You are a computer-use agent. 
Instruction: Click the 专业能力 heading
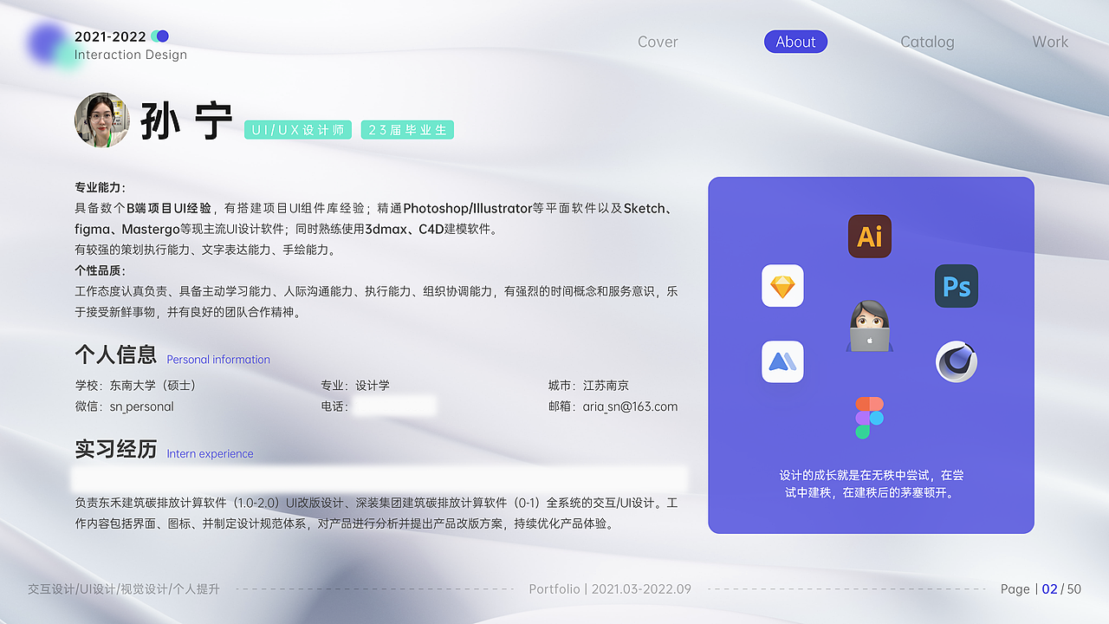[100, 187]
